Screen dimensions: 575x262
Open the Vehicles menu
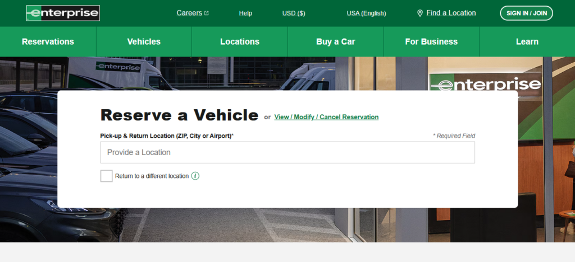(x=144, y=41)
